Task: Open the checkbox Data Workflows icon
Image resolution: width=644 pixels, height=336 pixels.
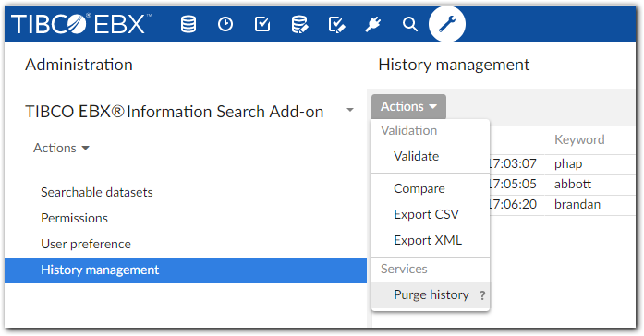Action: (262, 24)
